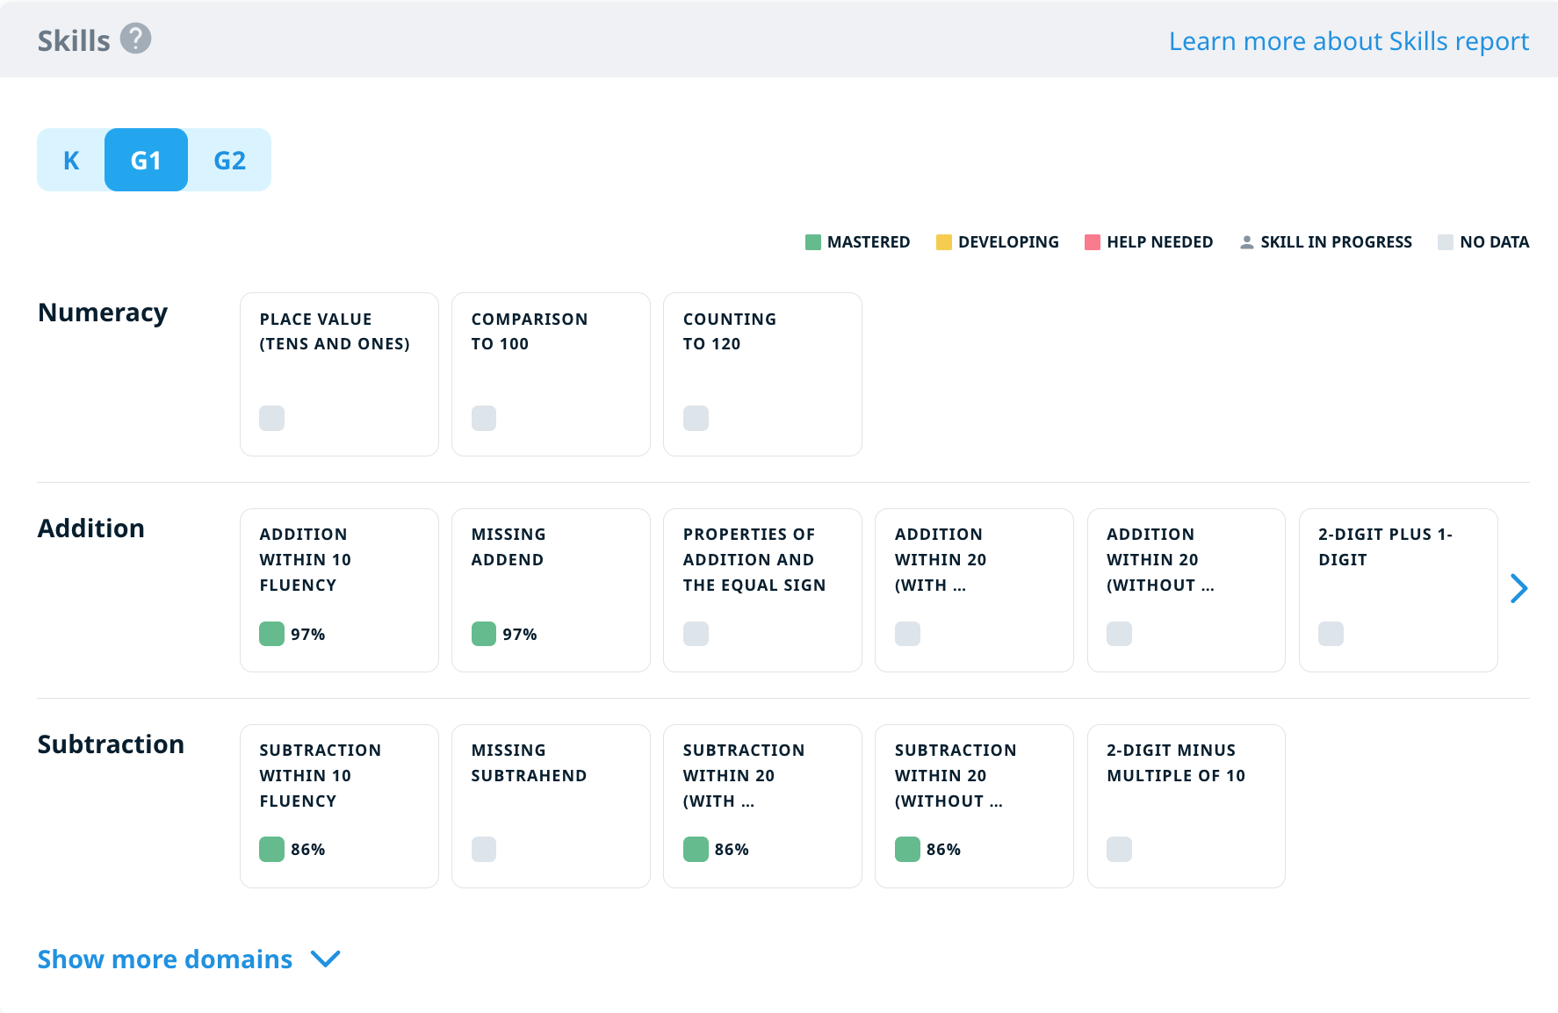Image resolution: width=1558 pixels, height=1013 pixels.
Task: Switch to the K grade tab
Action: coord(71,161)
